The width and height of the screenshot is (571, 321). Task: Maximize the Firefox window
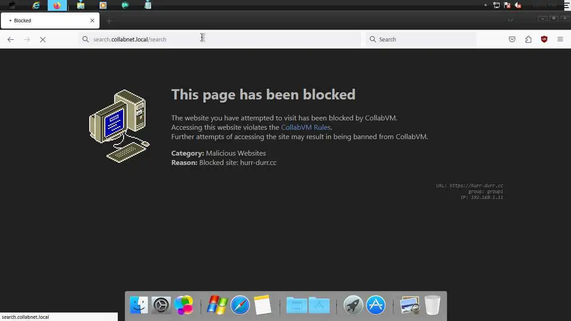coord(554,18)
